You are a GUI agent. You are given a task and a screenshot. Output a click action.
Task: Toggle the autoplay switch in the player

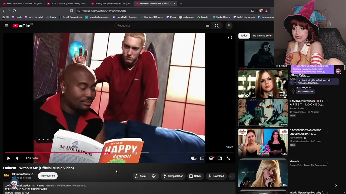[x=194, y=158]
